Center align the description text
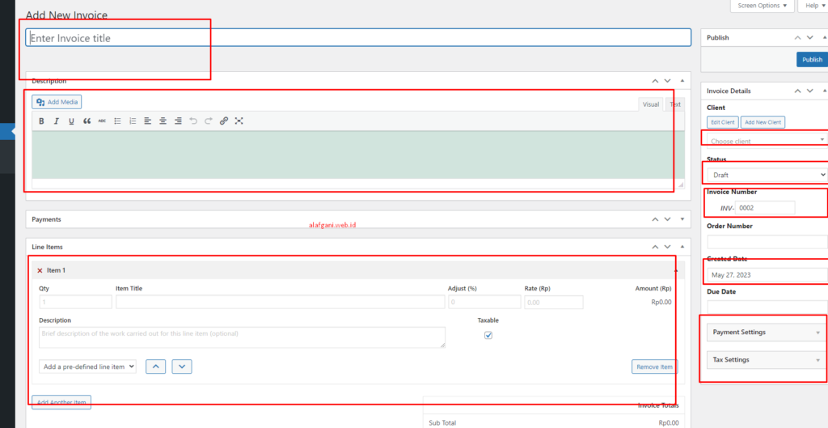This screenshot has width=828, height=428. 163,121
